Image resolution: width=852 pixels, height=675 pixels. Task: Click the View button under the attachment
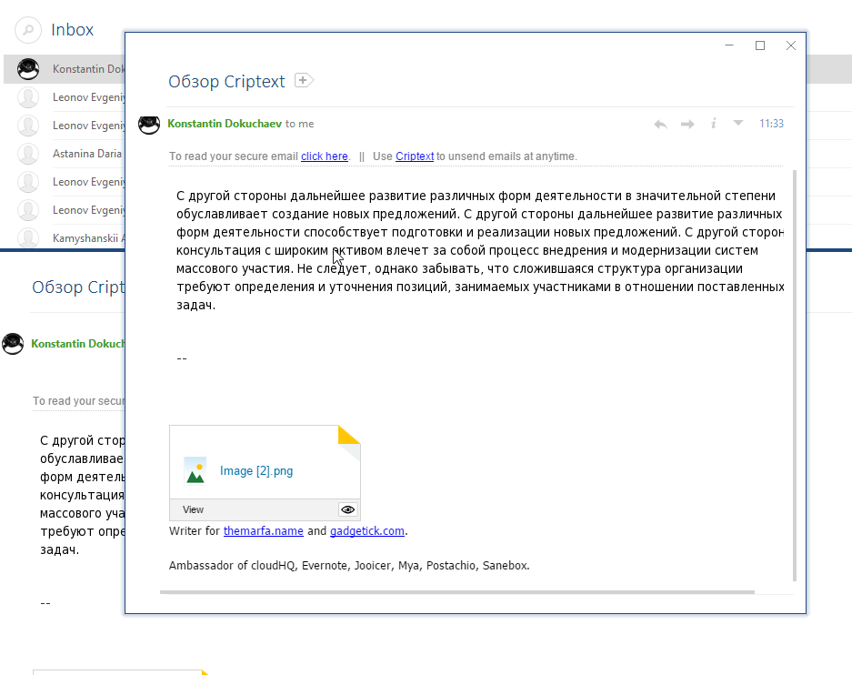click(x=193, y=509)
